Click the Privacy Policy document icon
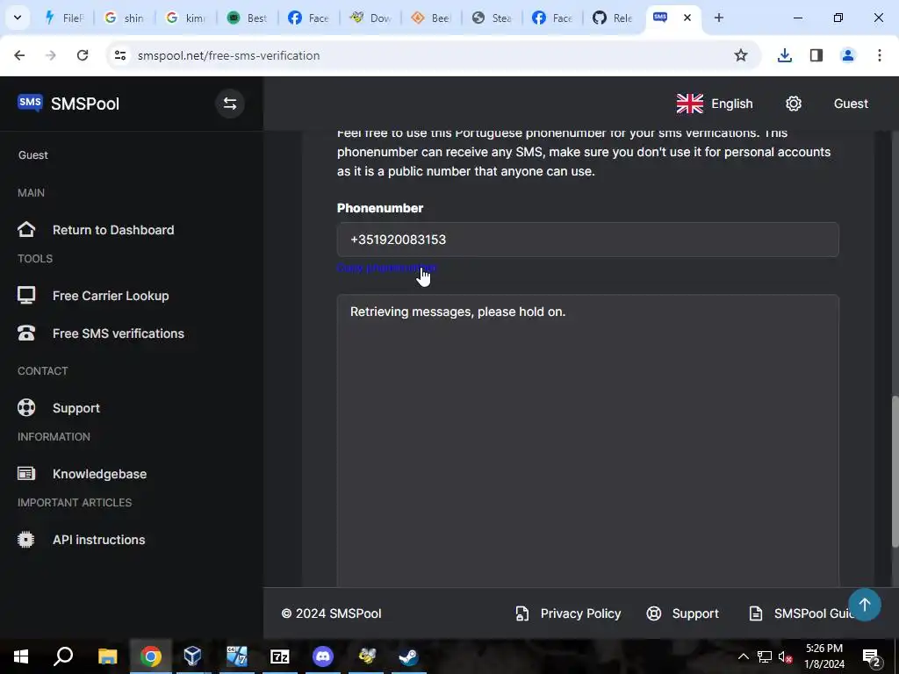 (521, 613)
